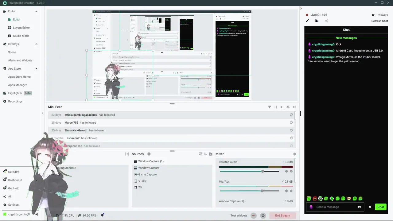Open Scene under Overlays
This screenshot has height=221, width=393.
(12, 52)
